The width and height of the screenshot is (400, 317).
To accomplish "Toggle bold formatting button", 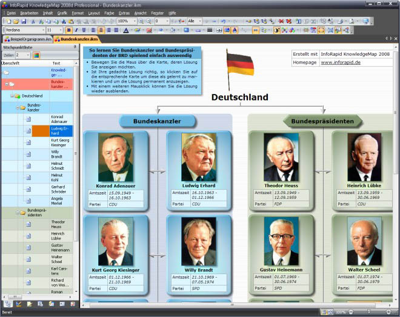I will click(68, 30).
